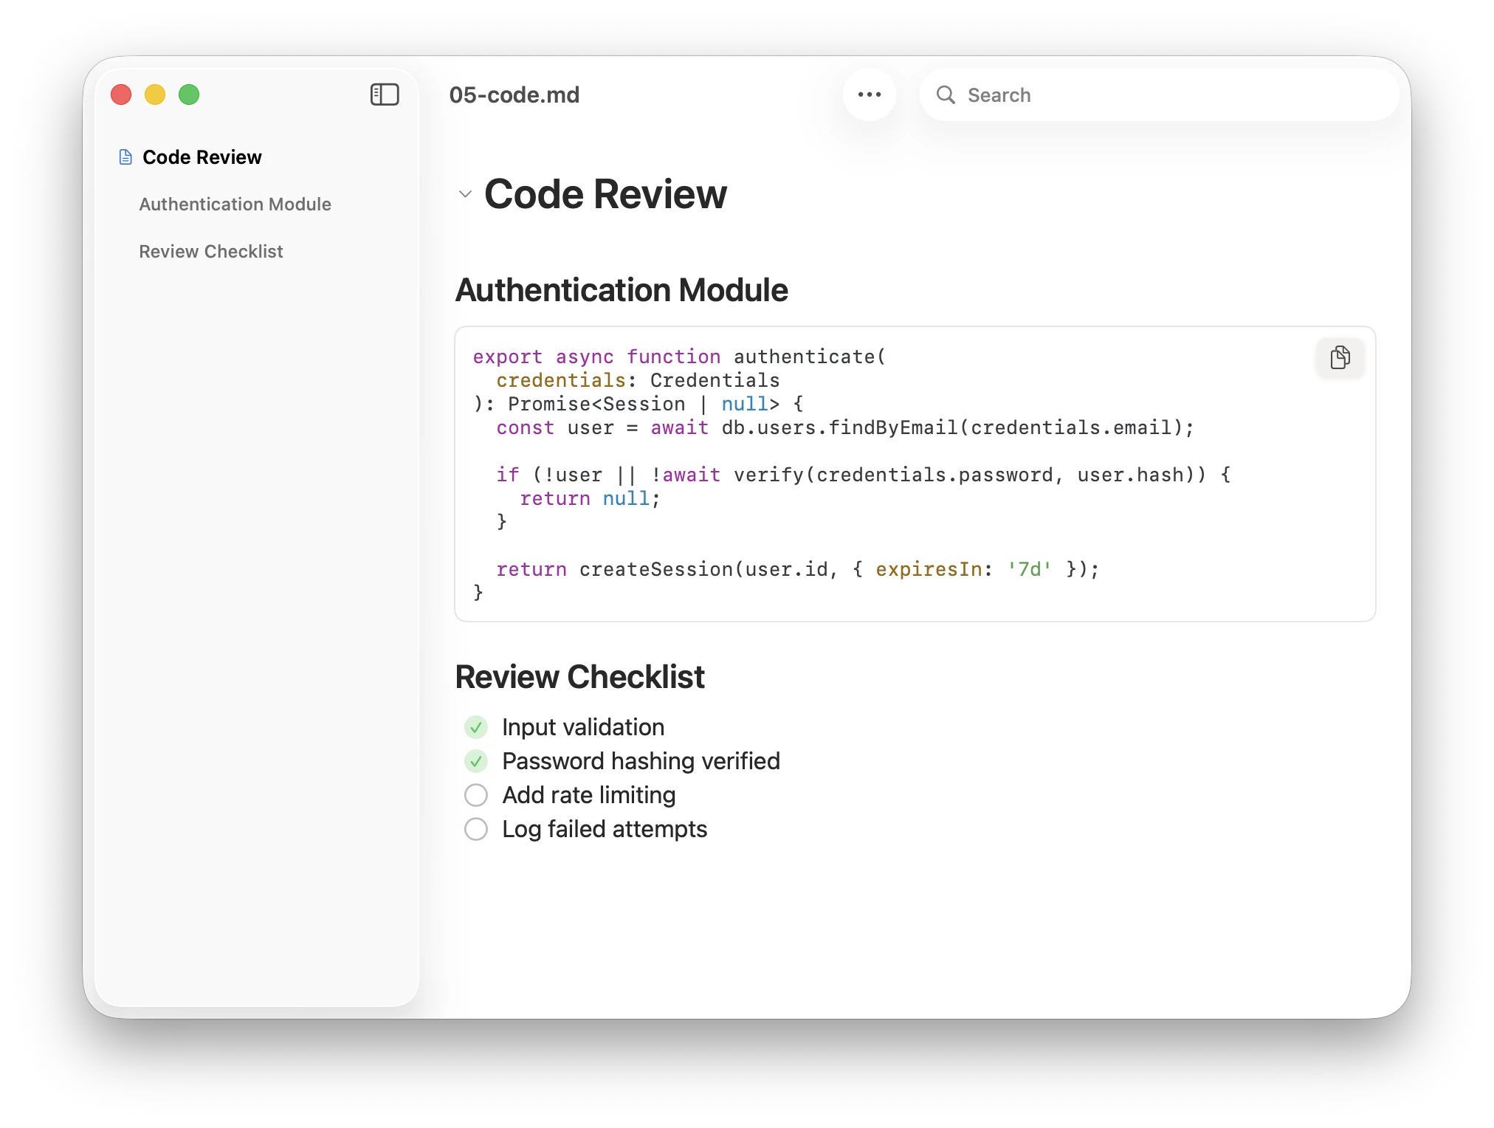Click the yellow minimize window button
The width and height of the screenshot is (1494, 1128).
pyautogui.click(x=155, y=94)
